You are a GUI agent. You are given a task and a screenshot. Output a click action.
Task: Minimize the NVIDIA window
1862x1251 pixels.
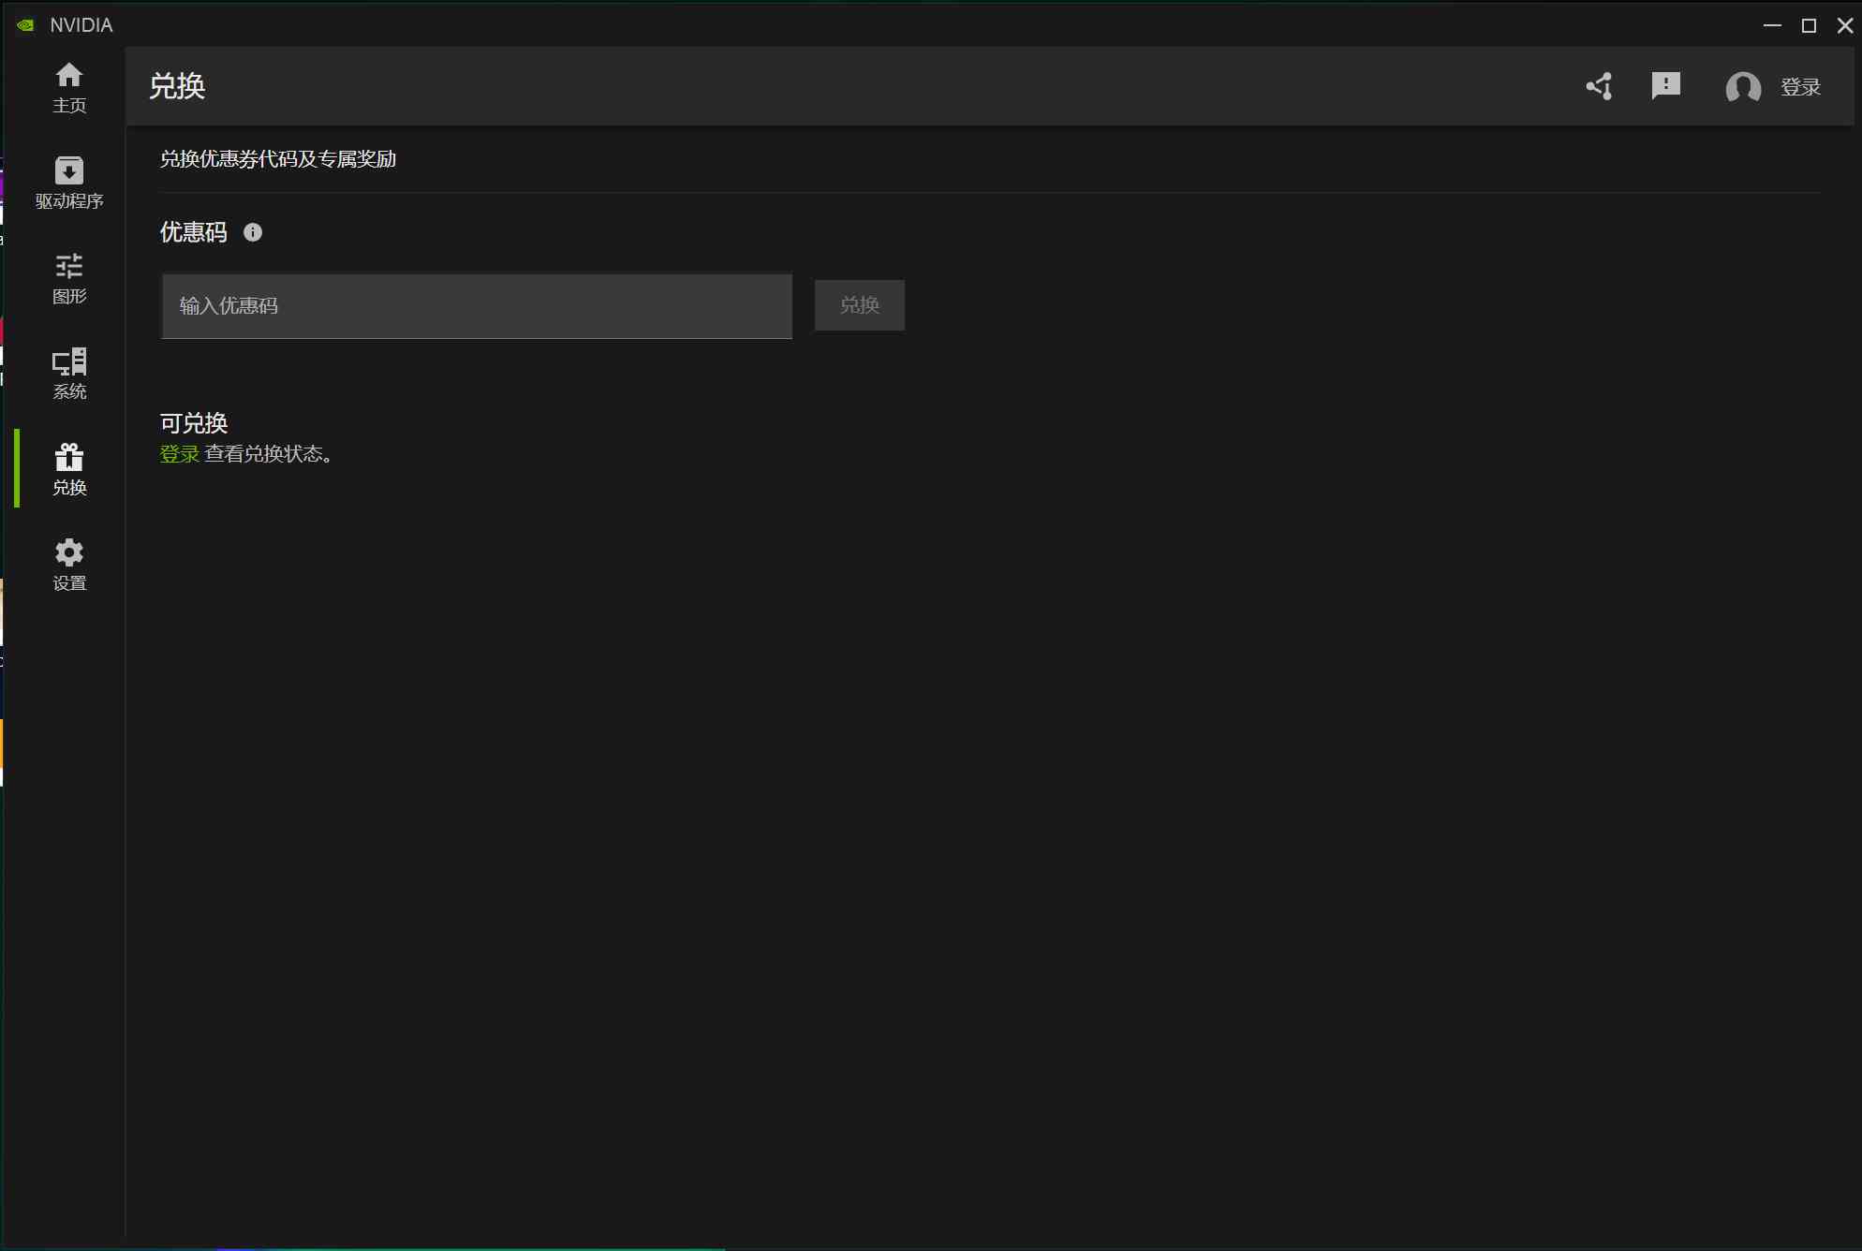(1772, 25)
